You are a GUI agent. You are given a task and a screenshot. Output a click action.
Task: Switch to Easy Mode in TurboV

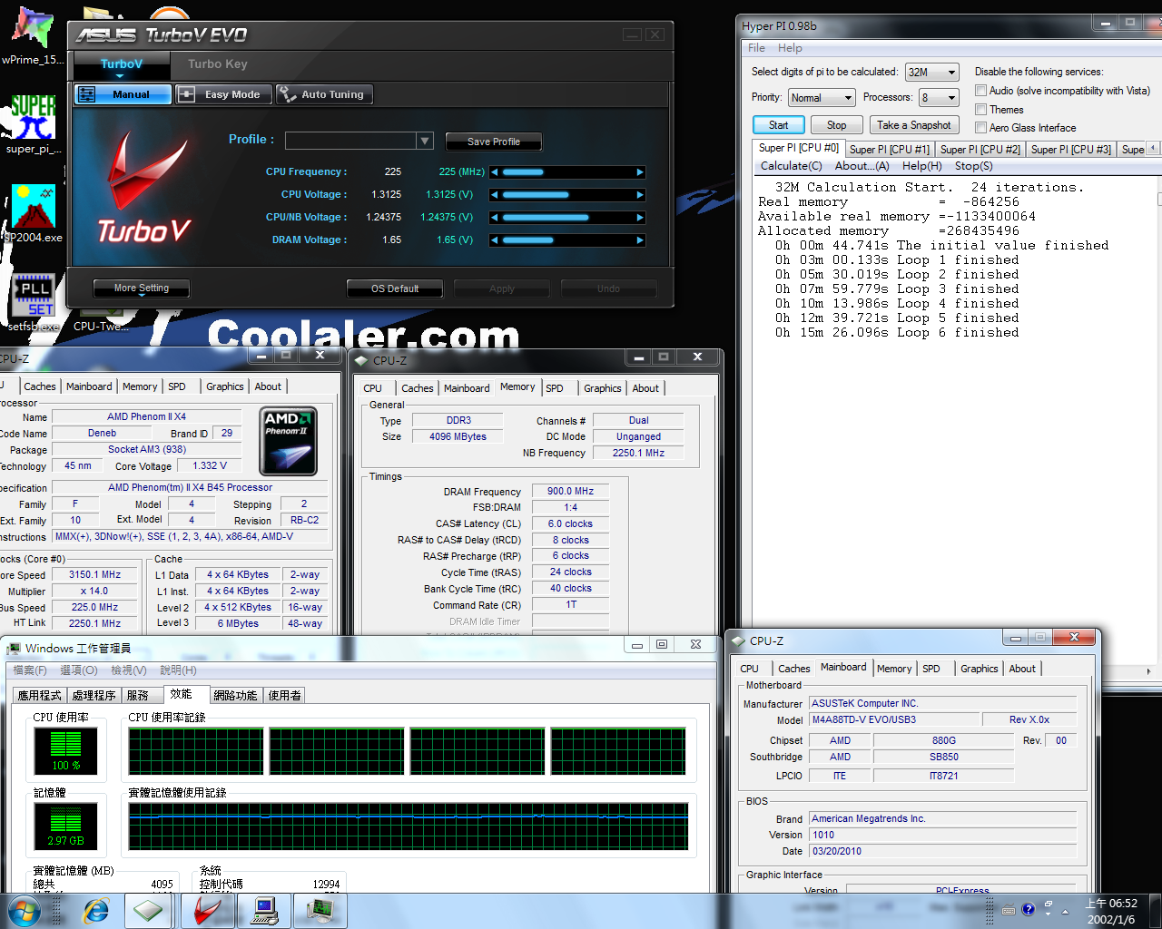pos(222,94)
